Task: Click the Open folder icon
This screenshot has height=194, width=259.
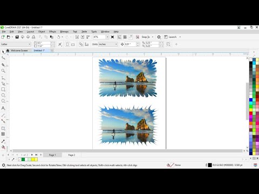Action: tap(8, 37)
